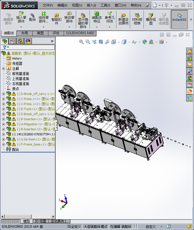Click the 自定义 units status bar entry
The width and height of the screenshot is (194, 230).
tap(151, 226)
